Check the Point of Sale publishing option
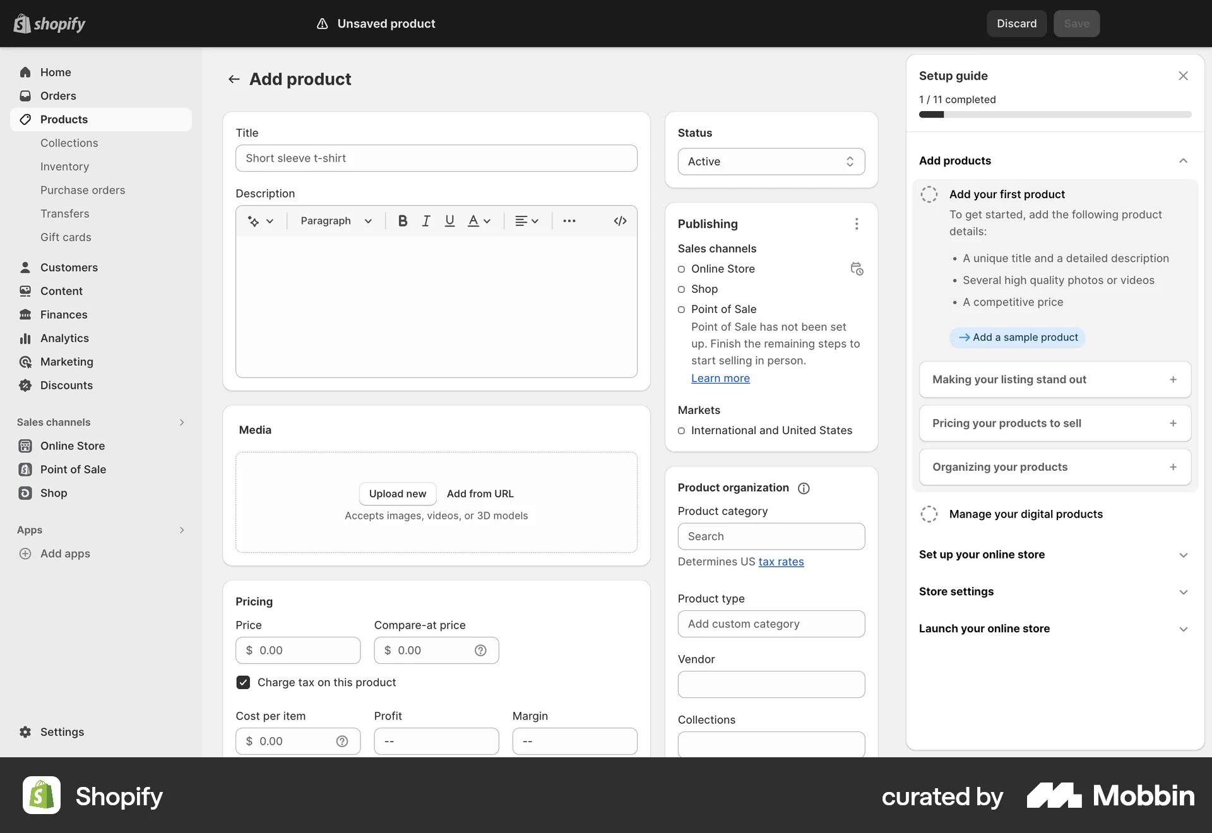 coord(682,309)
